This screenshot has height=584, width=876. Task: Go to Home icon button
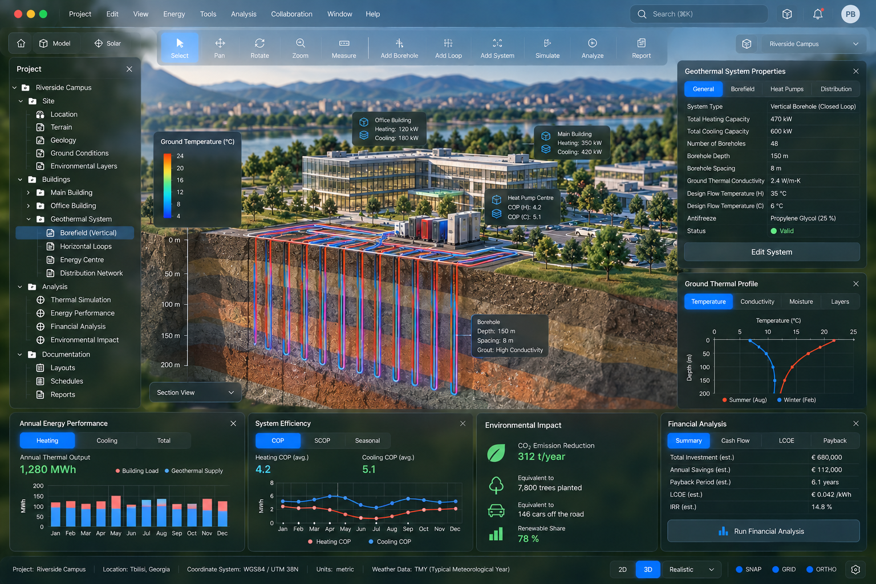(x=21, y=43)
